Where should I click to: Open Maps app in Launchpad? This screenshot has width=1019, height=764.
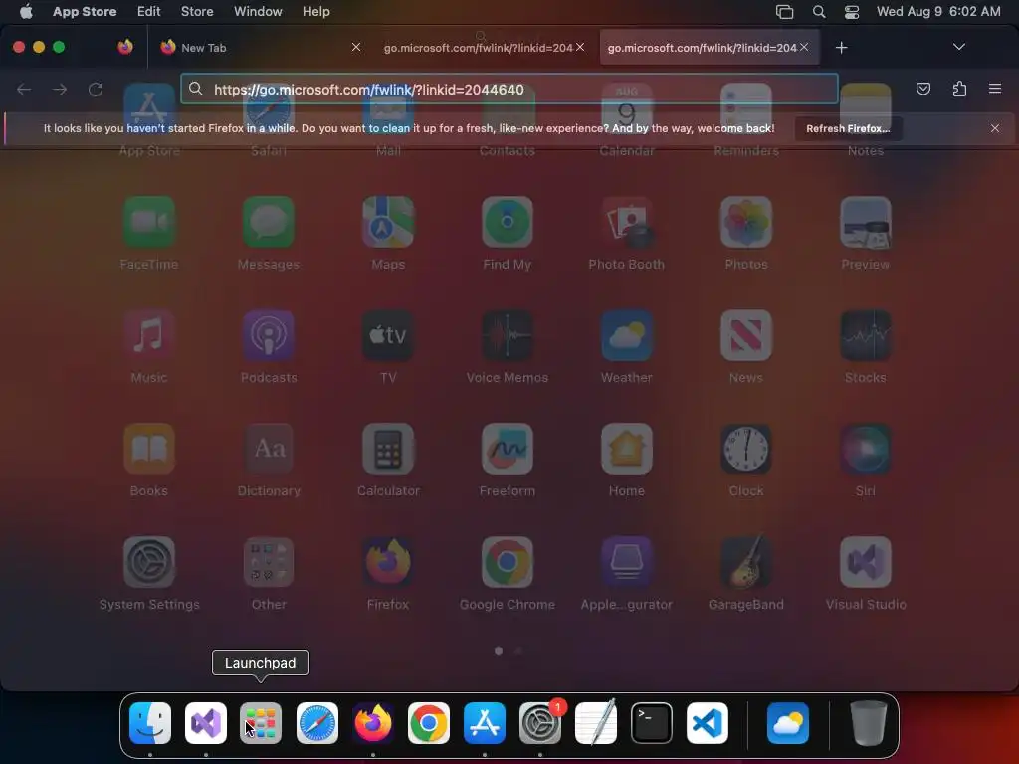point(388,222)
